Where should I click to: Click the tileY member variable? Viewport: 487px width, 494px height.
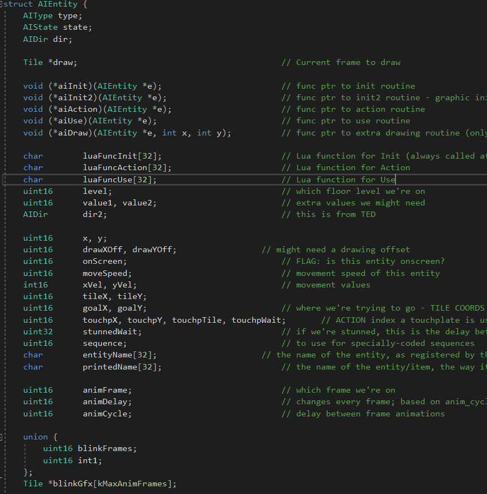tap(130, 297)
